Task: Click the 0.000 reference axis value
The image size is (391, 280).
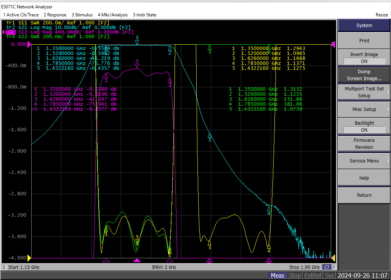Action: [x=19, y=44]
